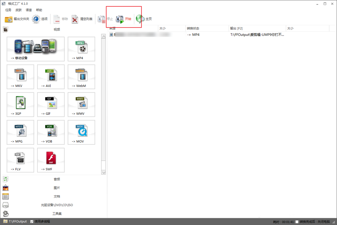Screen dimensions: 337x225
Task: Select the task row's '-> MP4' status cell
Action: [193, 35]
